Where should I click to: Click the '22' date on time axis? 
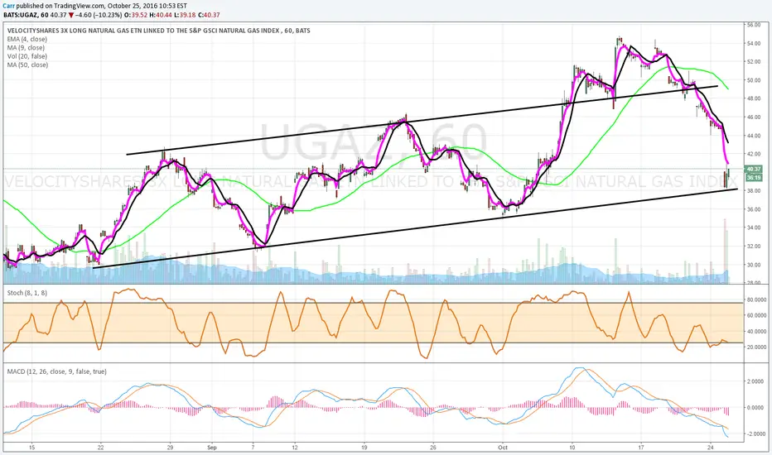101,447
